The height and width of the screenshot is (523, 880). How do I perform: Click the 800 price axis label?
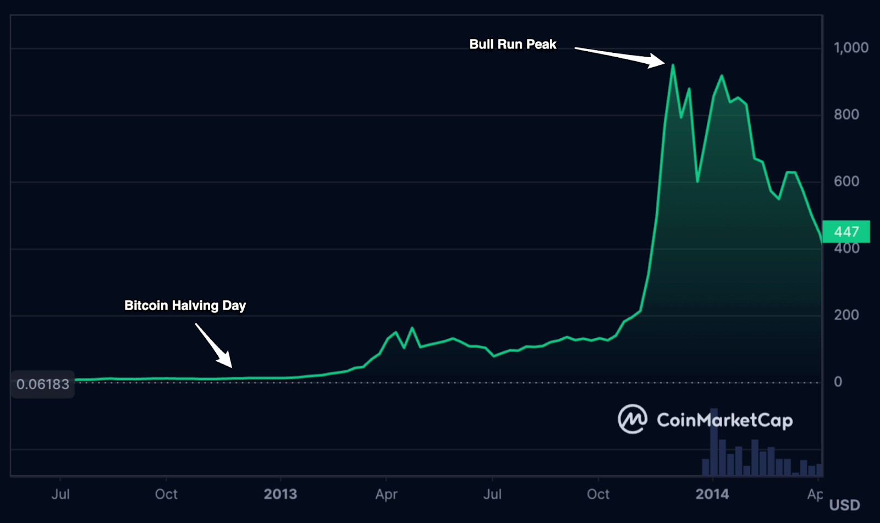click(x=846, y=114)
